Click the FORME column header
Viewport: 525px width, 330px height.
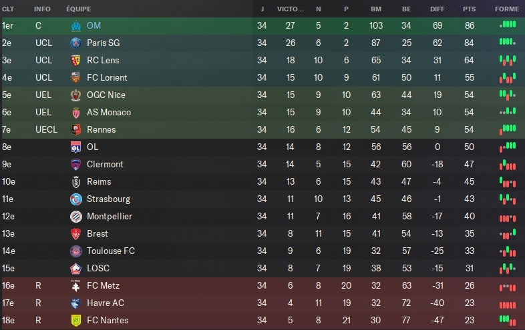point(507,9)
